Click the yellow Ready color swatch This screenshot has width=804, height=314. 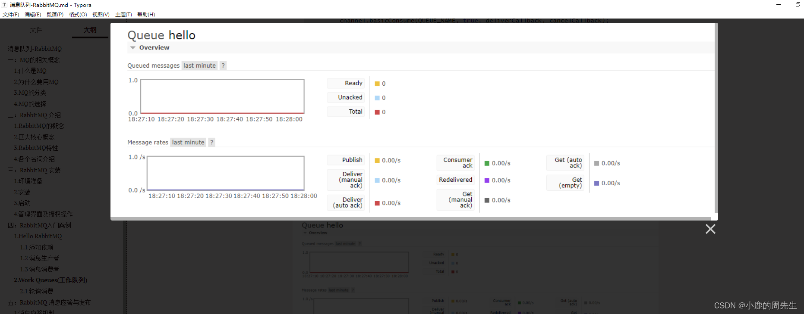click(377, 84)
